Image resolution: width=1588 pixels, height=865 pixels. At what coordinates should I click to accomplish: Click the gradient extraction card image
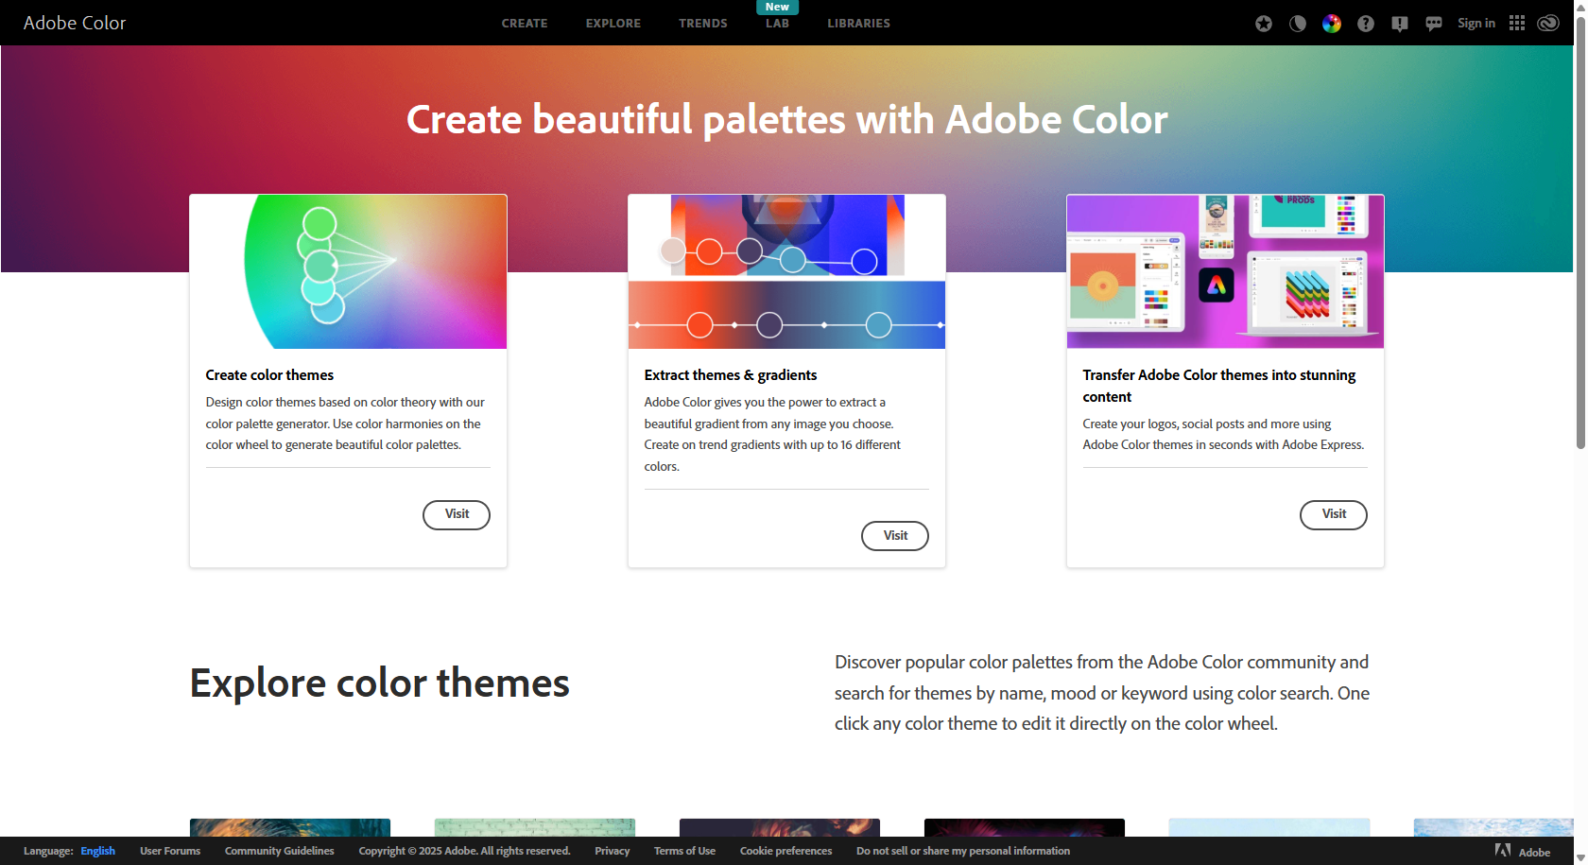coord(786,271)
